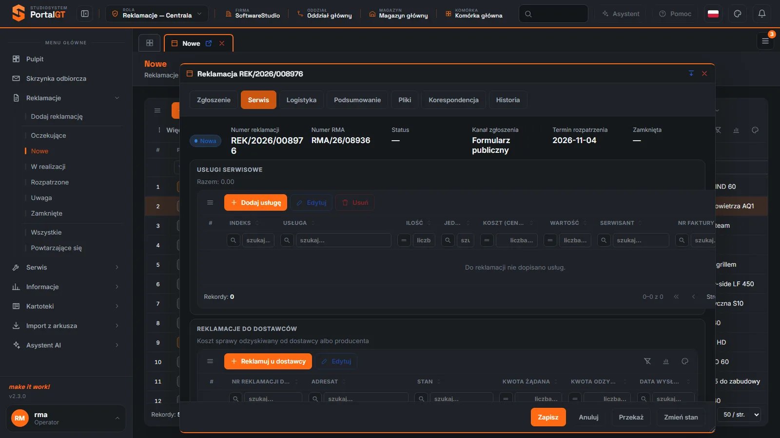Image resolution: width=780 pixels, height=438 pixels.
Task: Open Nowe tab in new window icon
Action: point(209,43)
